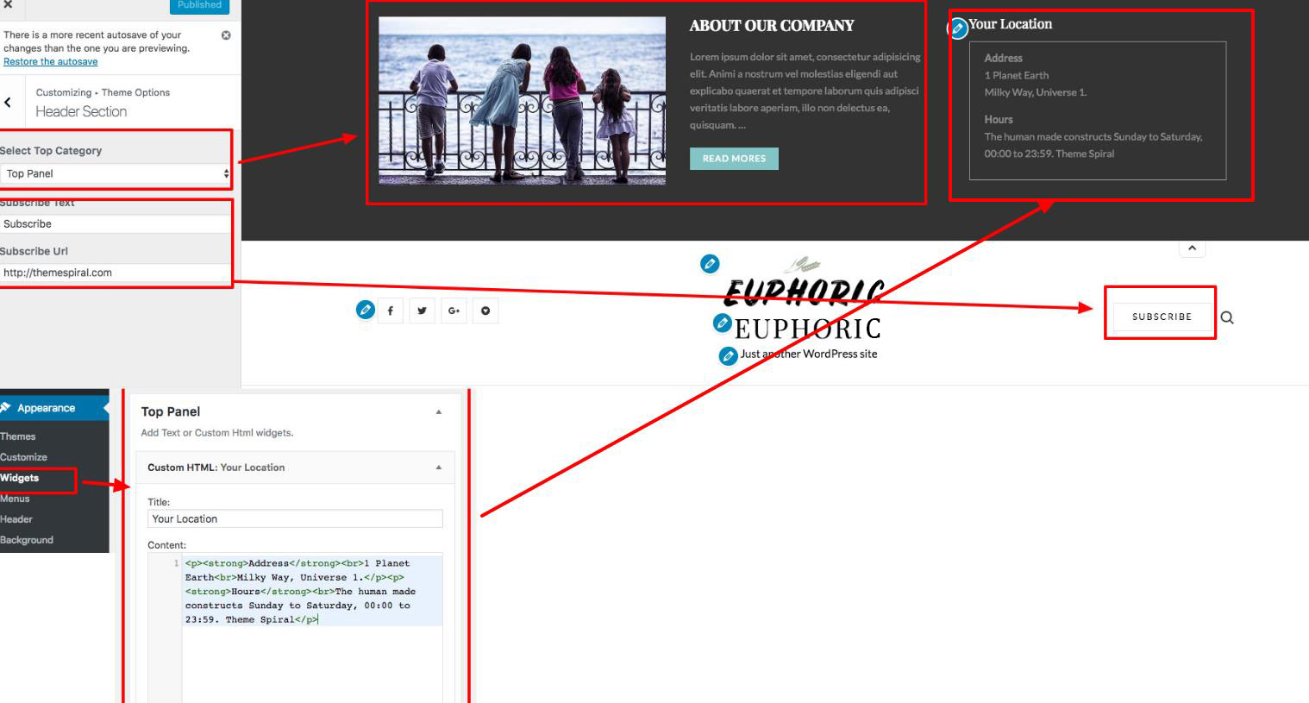Collapse the Top Panel widget area
The height and width of the screenshot is (703, 1309).
pos(438,412)
